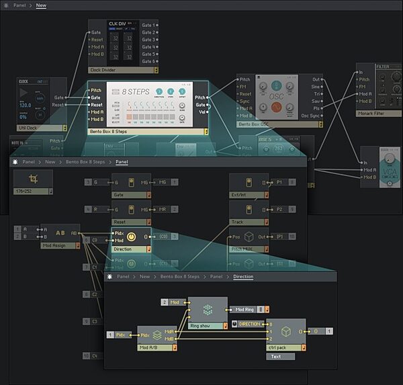Click the Text label below ctrl pack
The width and height of the screenshot is (403, 385).
point(280,357)
